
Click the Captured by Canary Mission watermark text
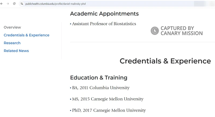coord(181,31)
